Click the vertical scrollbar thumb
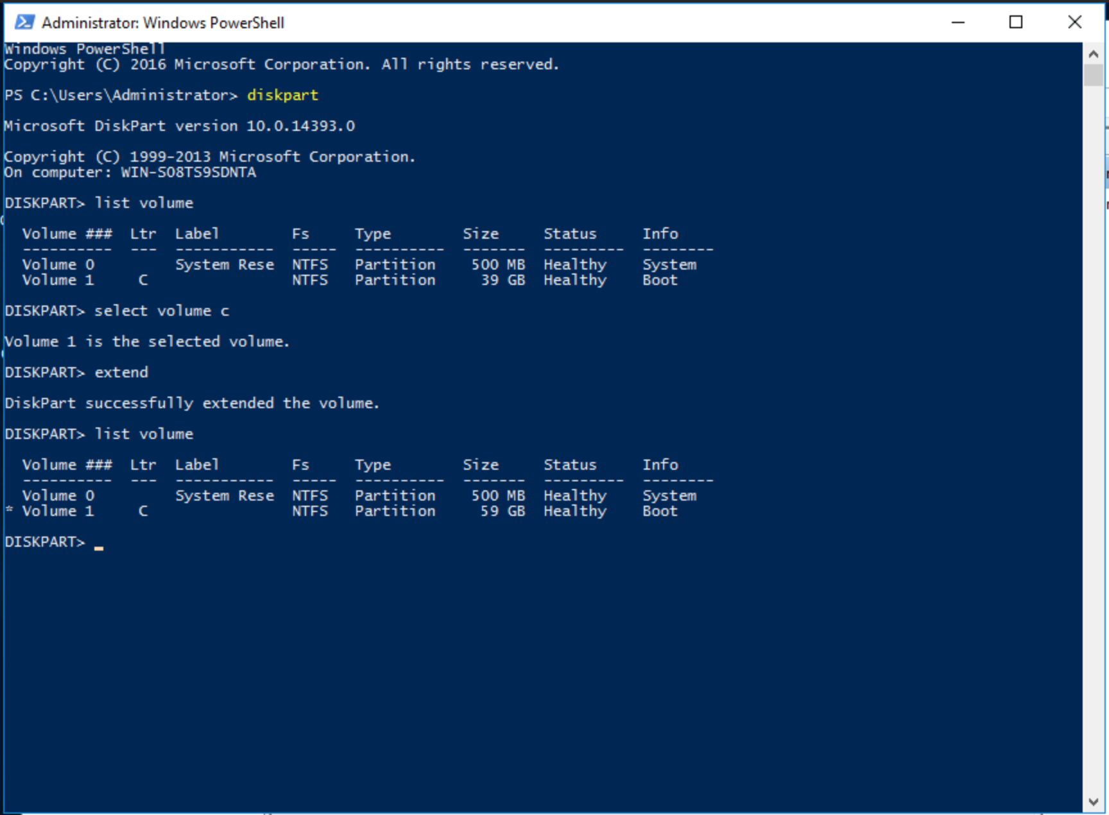Image resolution: width=1109 pixels, height=815 pixels. click(x=1094, y=76)
